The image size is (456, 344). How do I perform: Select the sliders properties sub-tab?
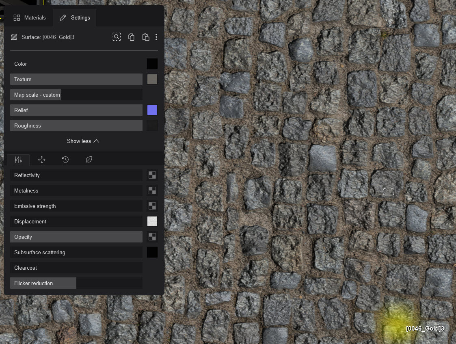(x=18, y=160)
